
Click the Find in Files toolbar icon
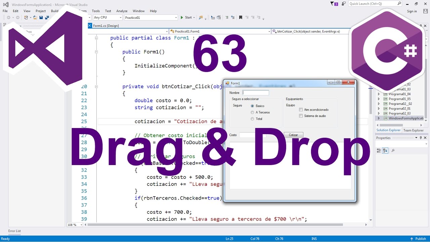click(201, 17)
